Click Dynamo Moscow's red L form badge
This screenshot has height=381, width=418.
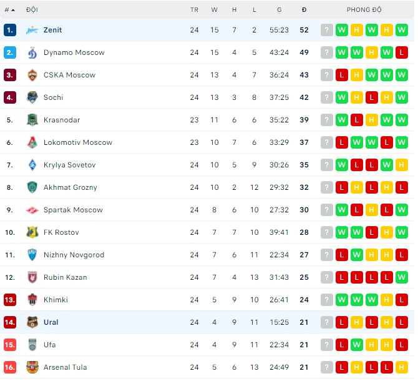click(402, 52)
